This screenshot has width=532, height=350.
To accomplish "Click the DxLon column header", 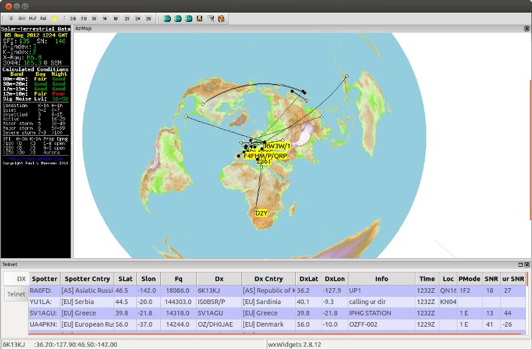I will [x=334, y=279].
